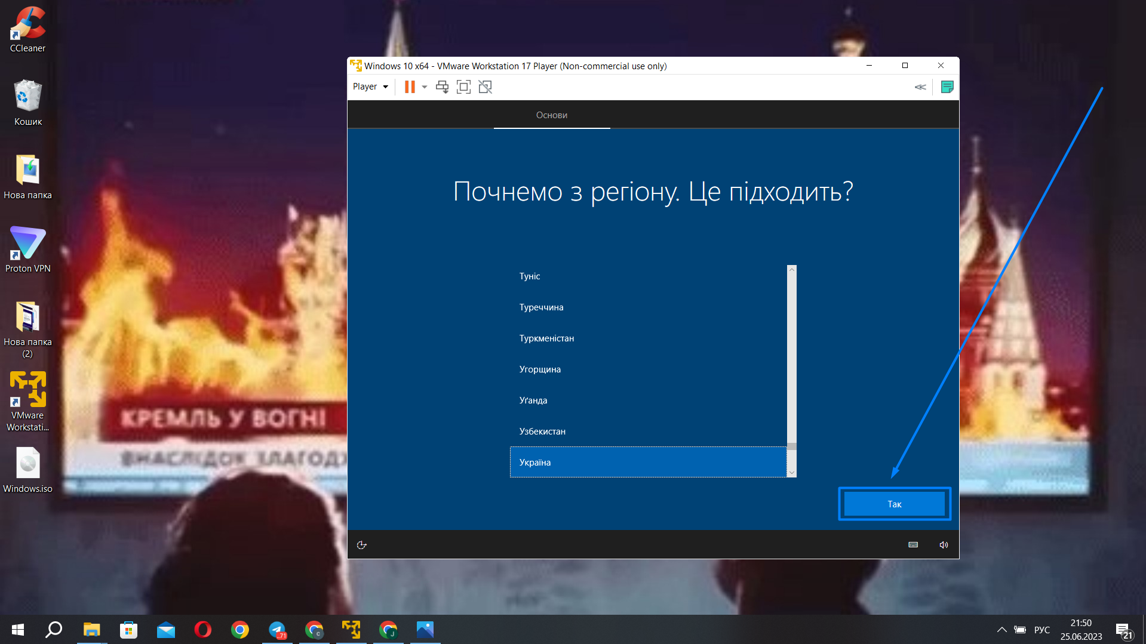
Task: Choose Туніс in the region list
Action: [649, 276]
